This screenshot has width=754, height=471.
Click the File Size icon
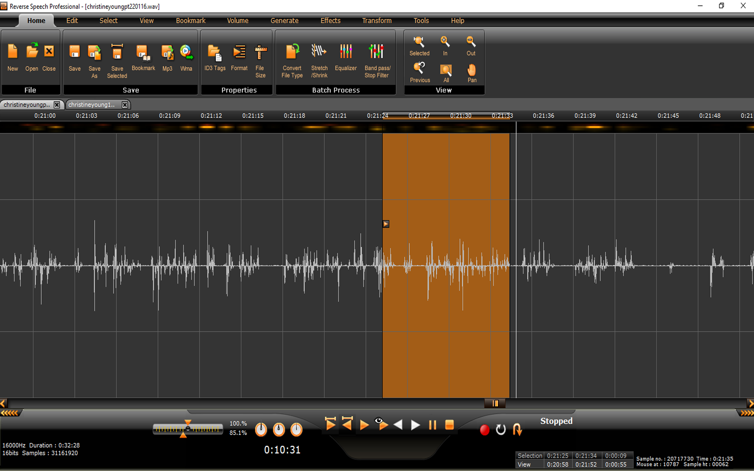click(x=260, y=52)
